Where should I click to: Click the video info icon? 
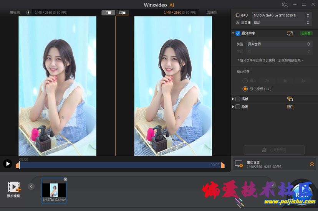pos(28,13)
